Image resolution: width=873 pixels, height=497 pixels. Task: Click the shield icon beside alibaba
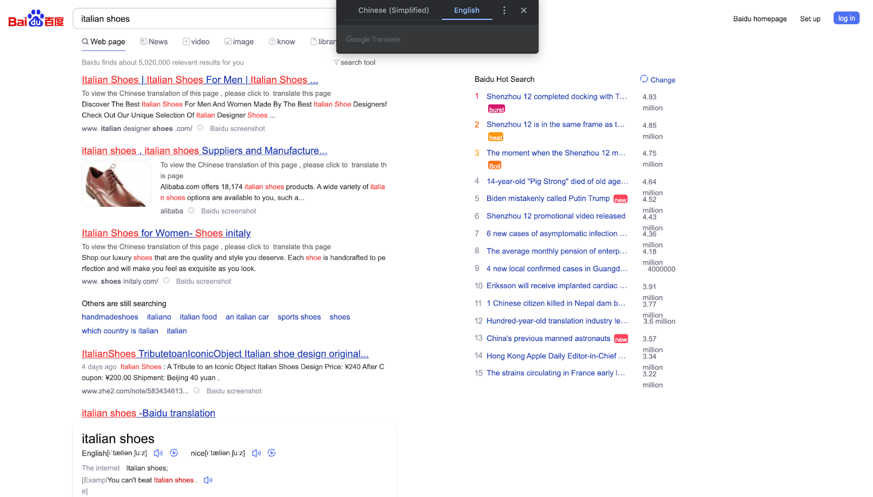192,211
